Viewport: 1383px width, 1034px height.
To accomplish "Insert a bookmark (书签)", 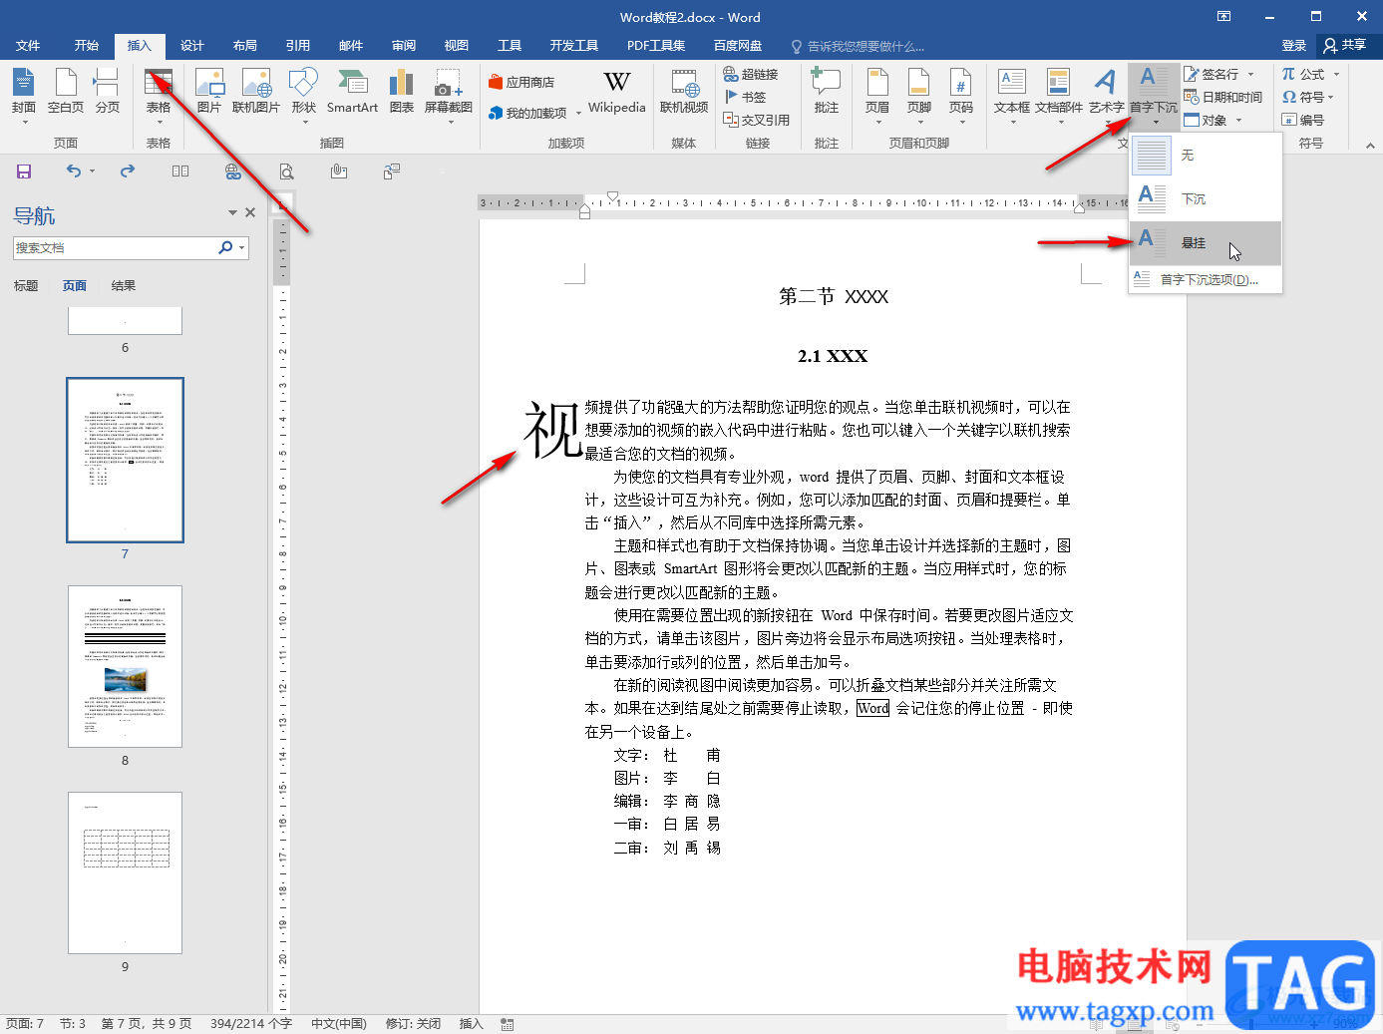I will (745, 97).
